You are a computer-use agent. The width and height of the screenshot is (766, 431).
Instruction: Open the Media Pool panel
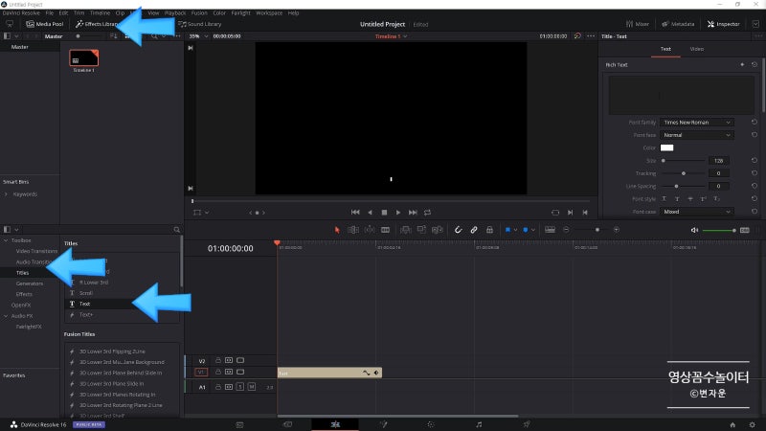point(44,23)
